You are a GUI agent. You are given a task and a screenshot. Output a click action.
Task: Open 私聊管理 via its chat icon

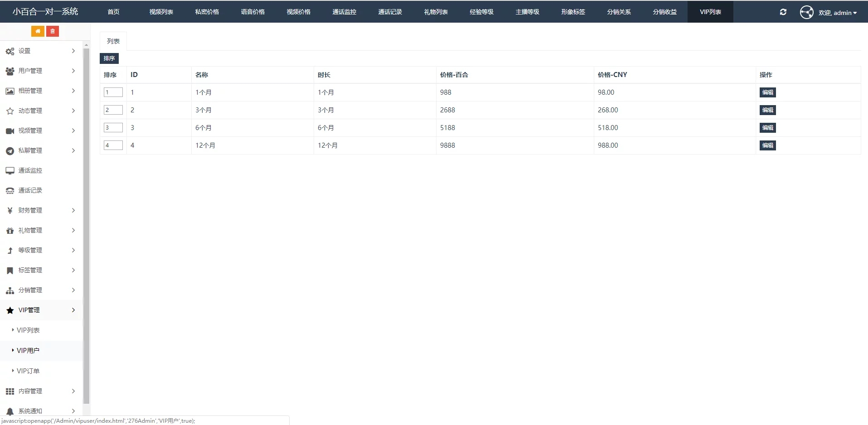[10, 150]
